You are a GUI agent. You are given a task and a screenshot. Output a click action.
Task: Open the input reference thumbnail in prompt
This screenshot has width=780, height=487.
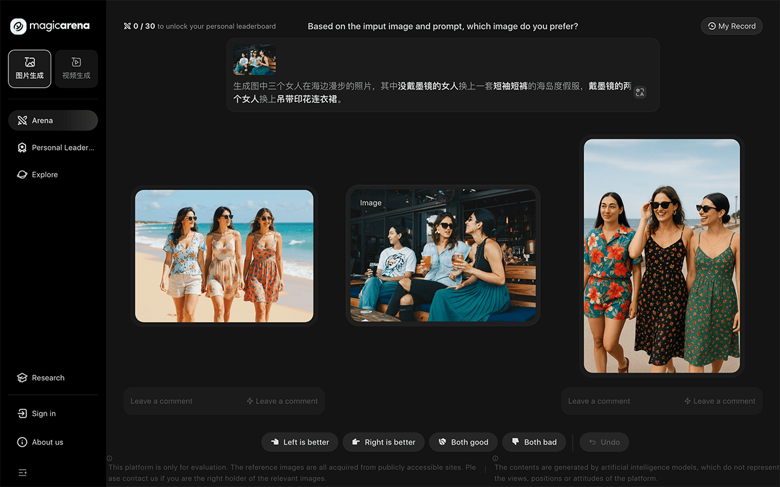point(255,60)
